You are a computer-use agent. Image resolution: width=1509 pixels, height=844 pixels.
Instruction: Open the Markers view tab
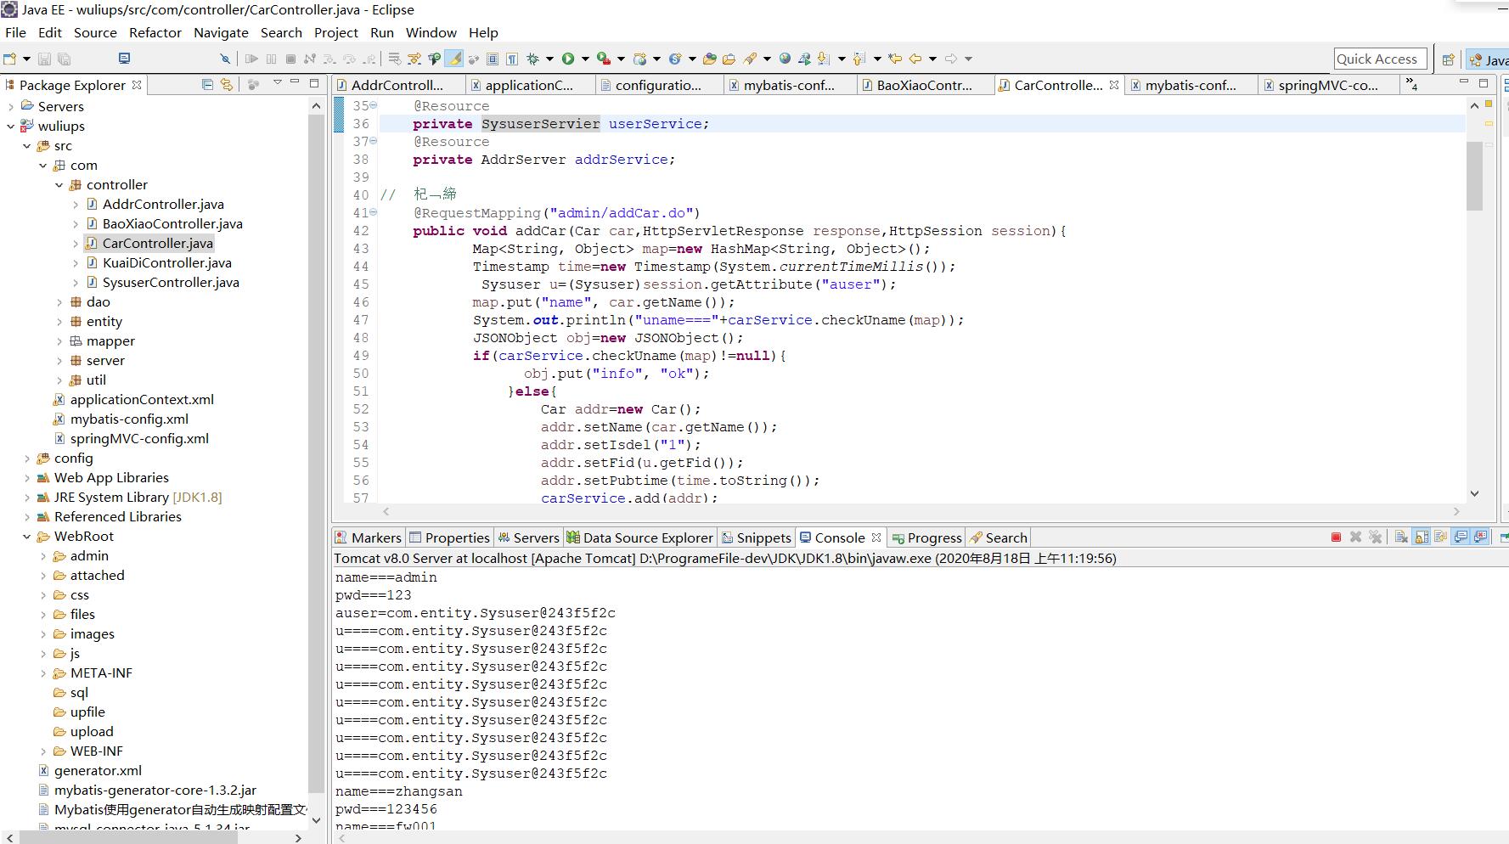pos(369,537)
